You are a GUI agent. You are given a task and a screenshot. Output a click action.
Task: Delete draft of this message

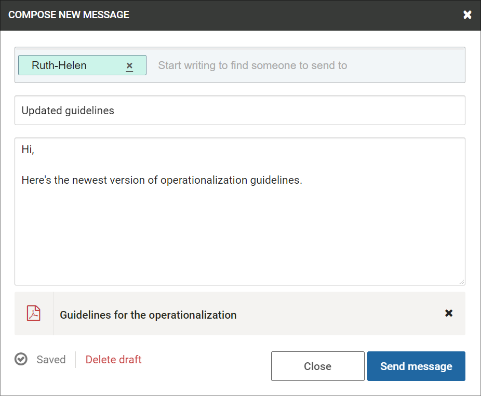point(114,360)
